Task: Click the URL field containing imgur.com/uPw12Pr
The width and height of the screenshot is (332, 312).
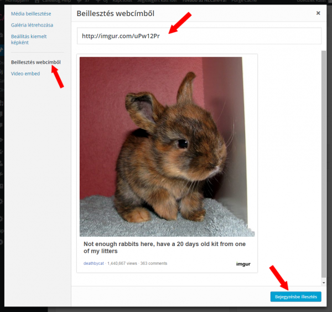Action: 199,36
